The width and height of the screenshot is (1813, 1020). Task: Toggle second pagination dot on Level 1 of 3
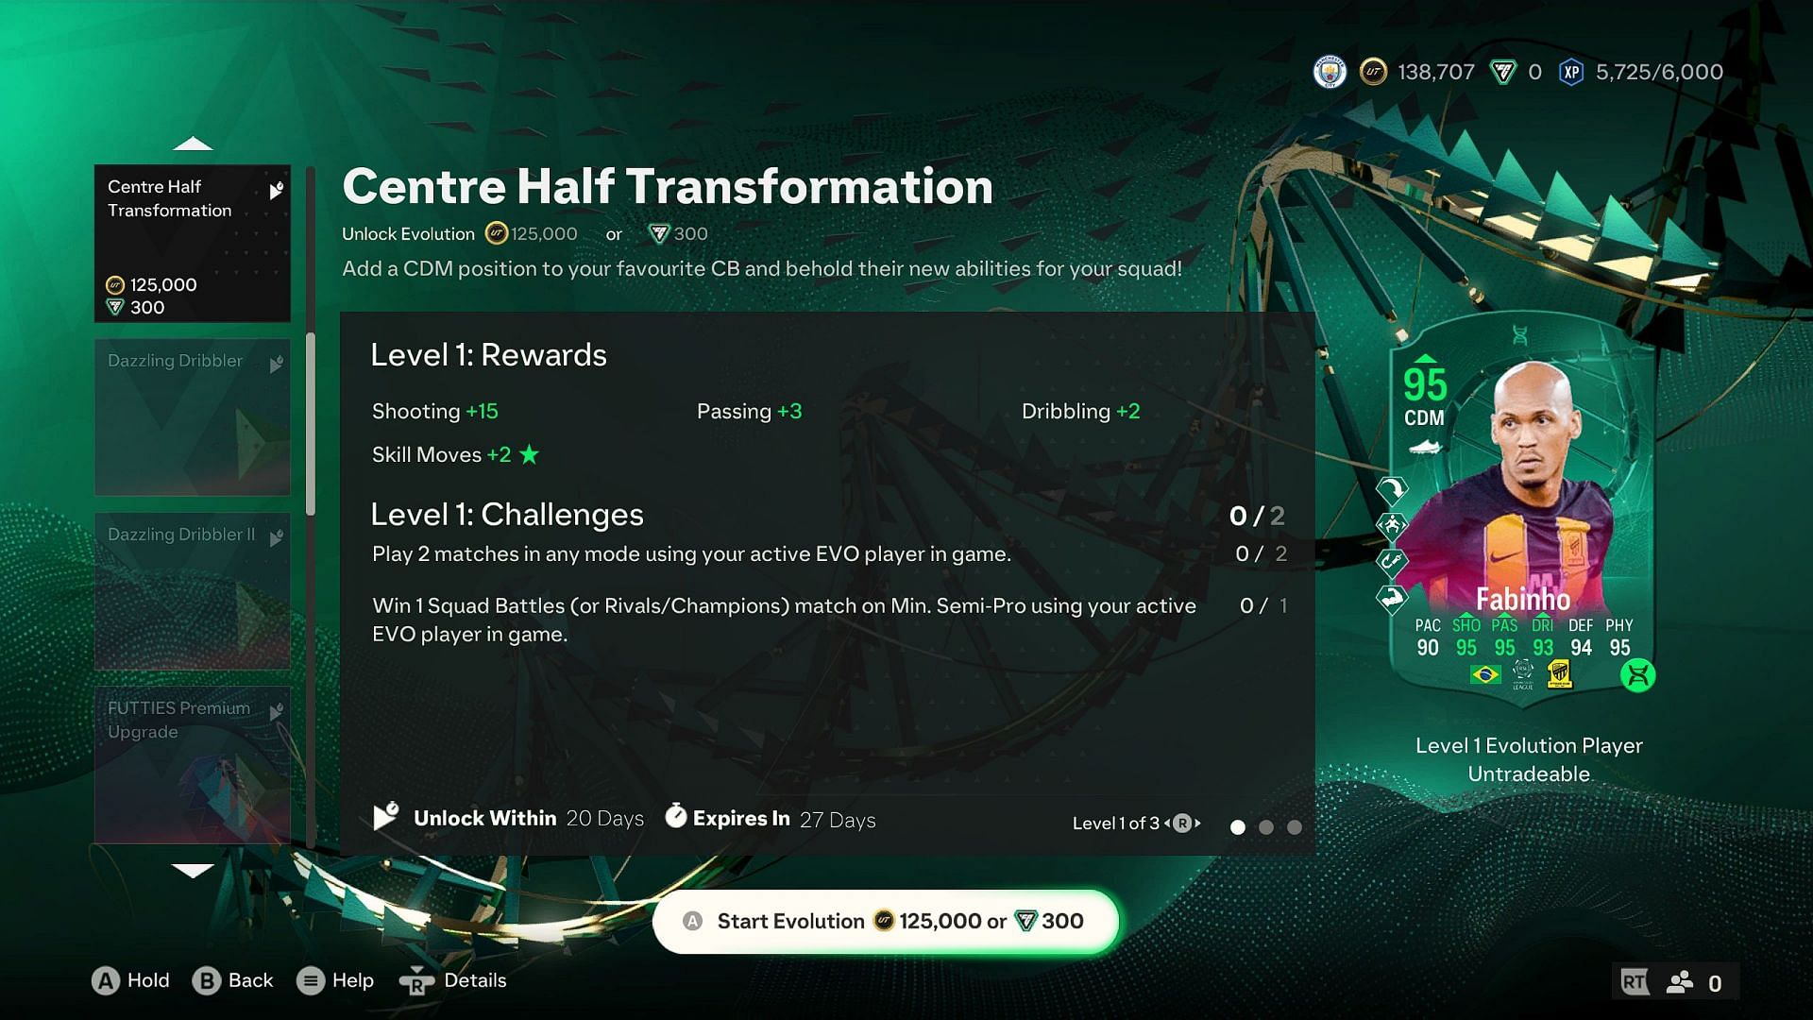(1265, 824)
